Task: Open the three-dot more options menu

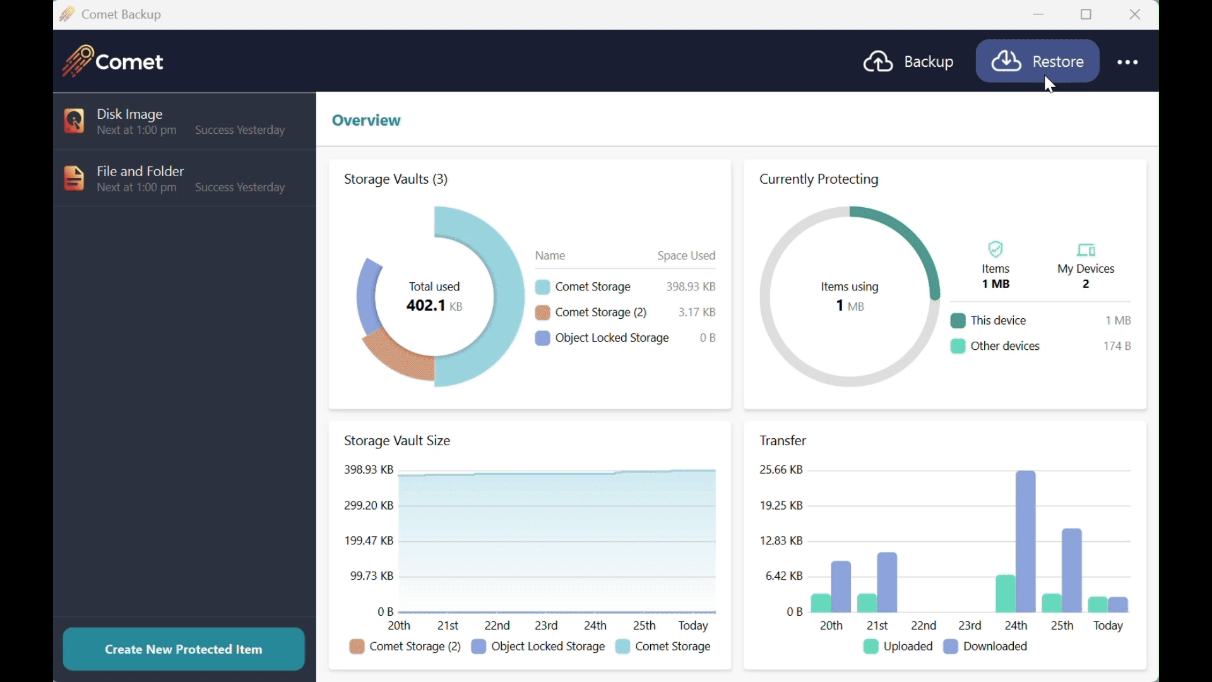Action: (1127, 62)
